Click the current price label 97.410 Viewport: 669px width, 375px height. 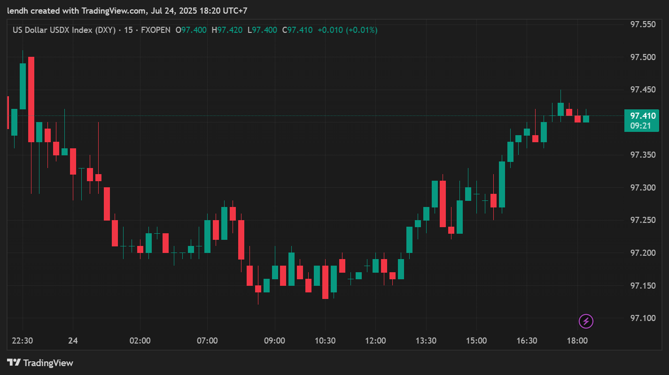pyautogui.click(x=642, y=116)
